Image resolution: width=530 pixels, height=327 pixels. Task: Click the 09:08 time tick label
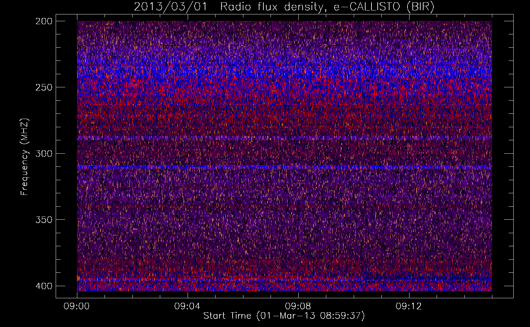point(298,306)
